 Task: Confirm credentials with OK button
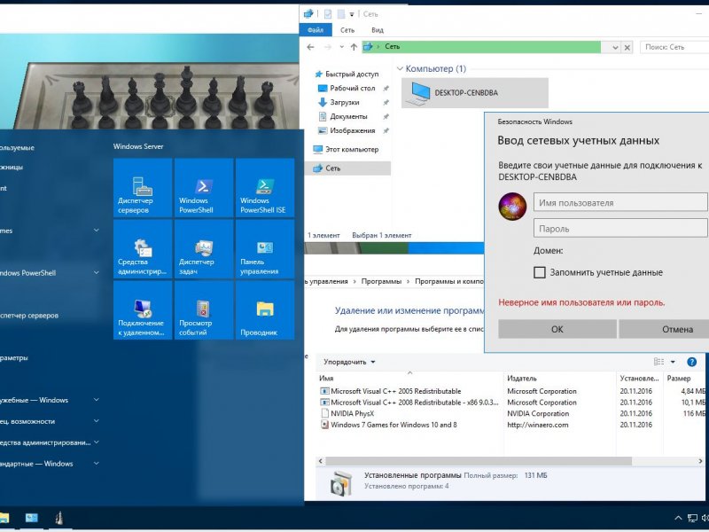[x=557, y=329]
